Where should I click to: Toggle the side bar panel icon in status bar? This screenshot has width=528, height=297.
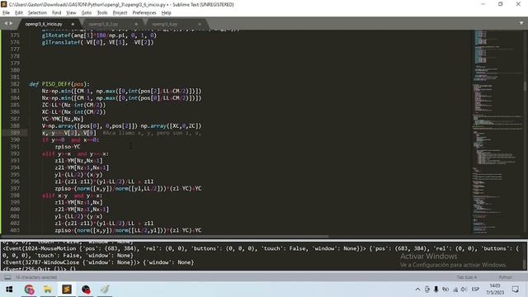click(7, 277)
